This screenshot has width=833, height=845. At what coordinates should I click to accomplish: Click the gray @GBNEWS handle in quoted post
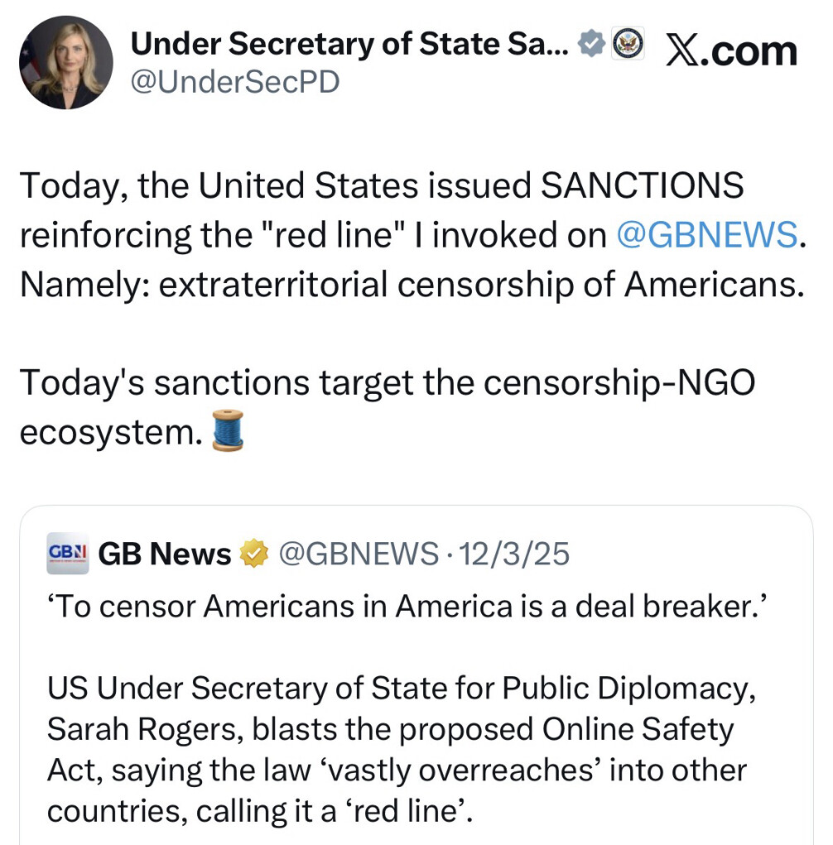(358, 554)
